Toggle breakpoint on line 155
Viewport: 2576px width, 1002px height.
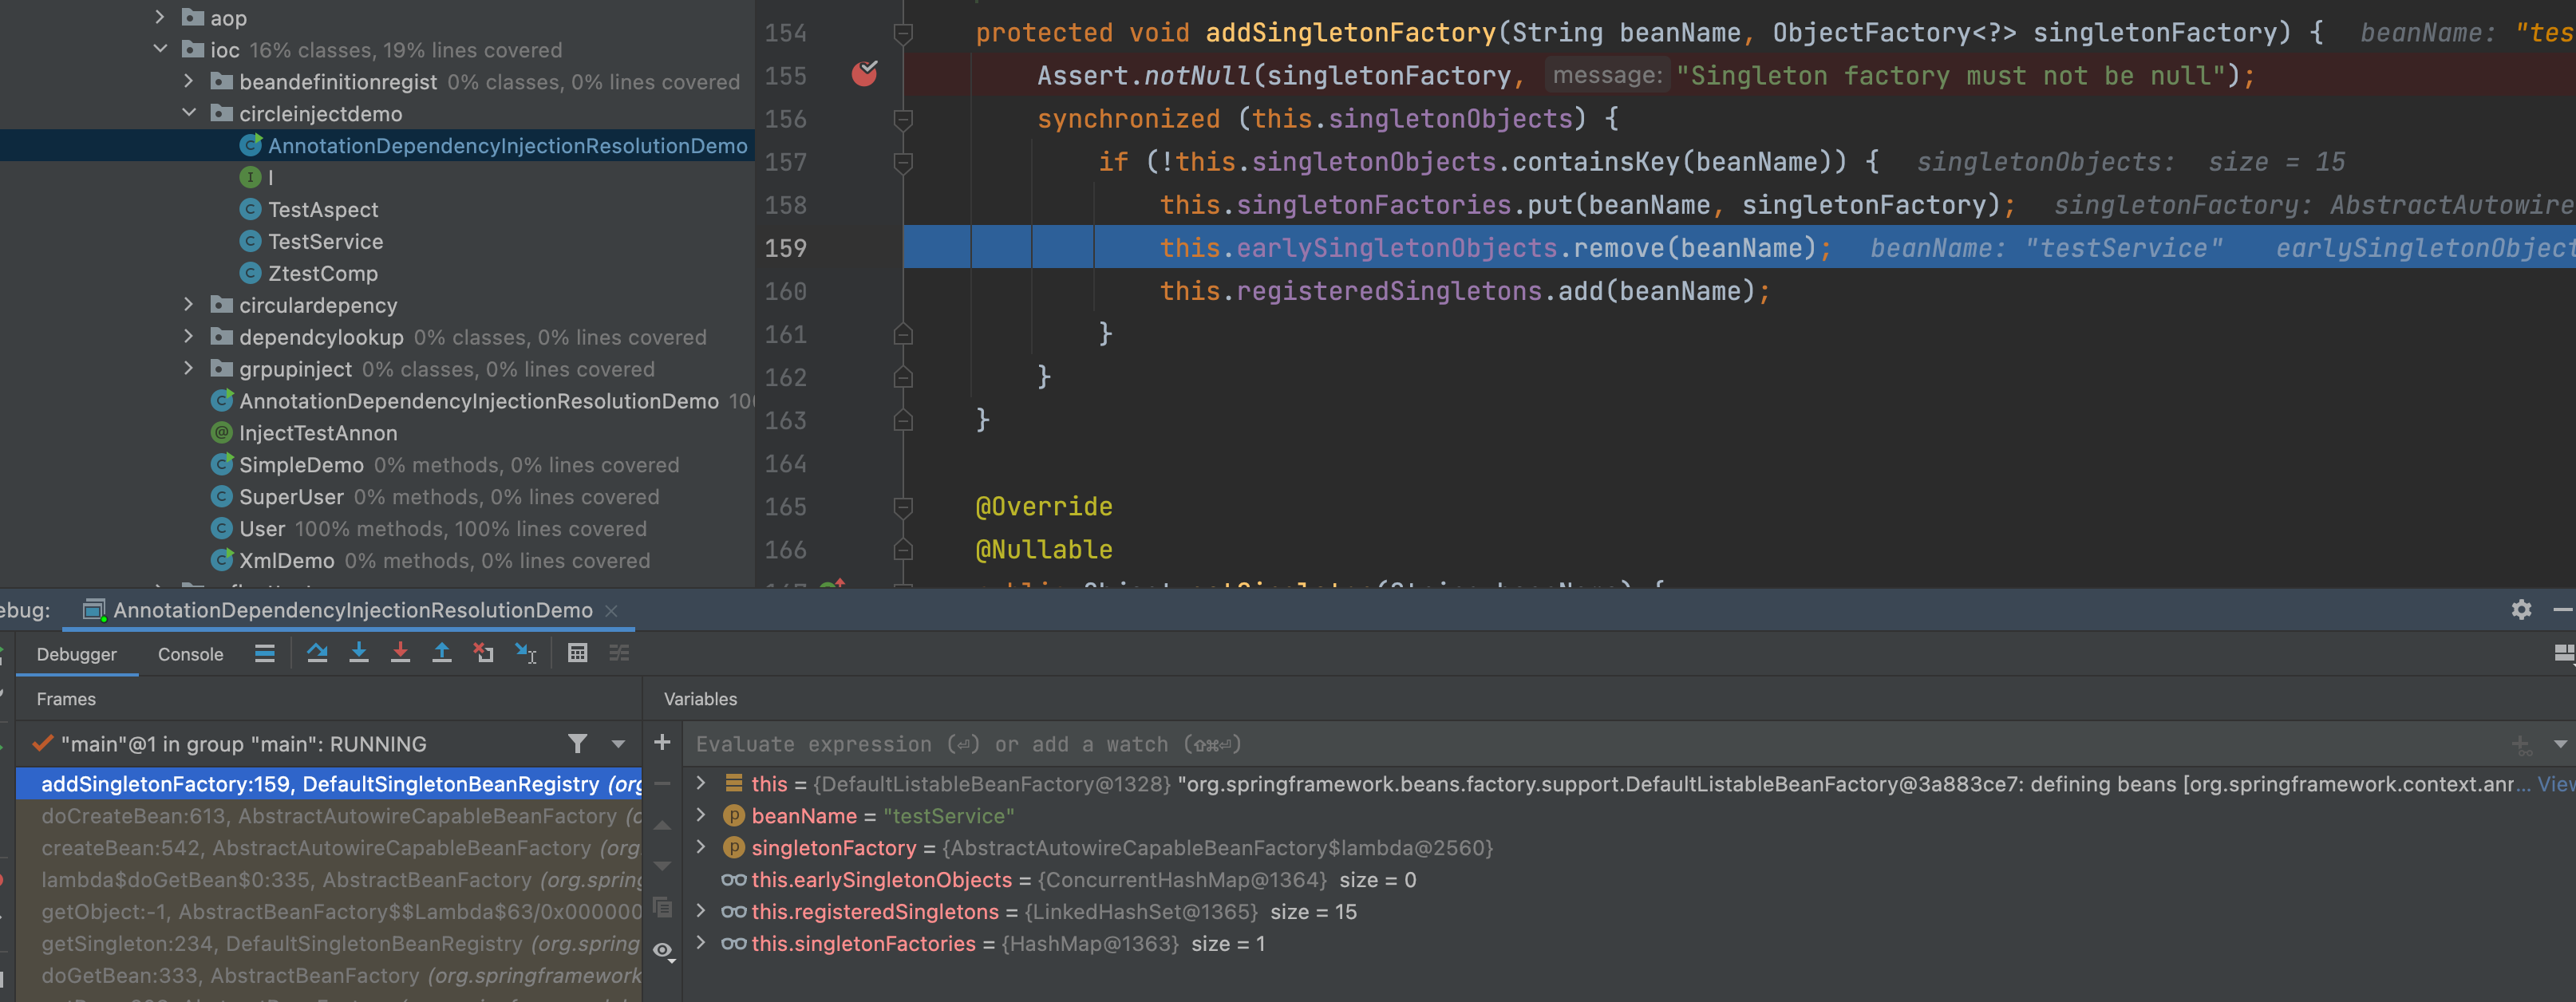(864, 74)
